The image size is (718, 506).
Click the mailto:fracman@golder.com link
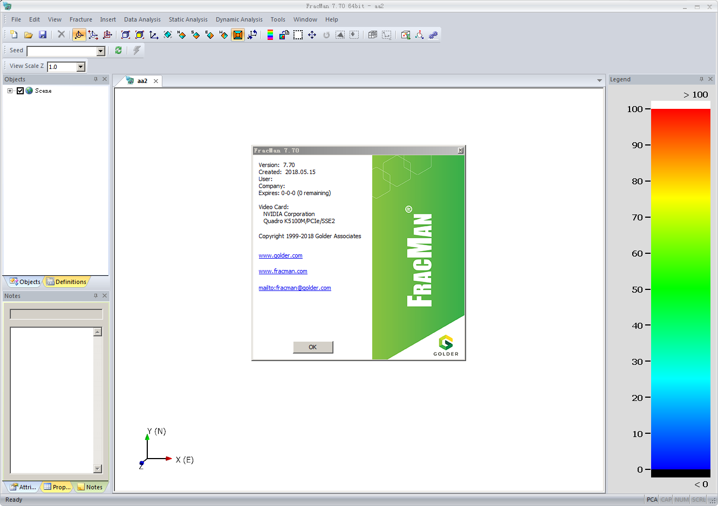[x=295, y=288]
